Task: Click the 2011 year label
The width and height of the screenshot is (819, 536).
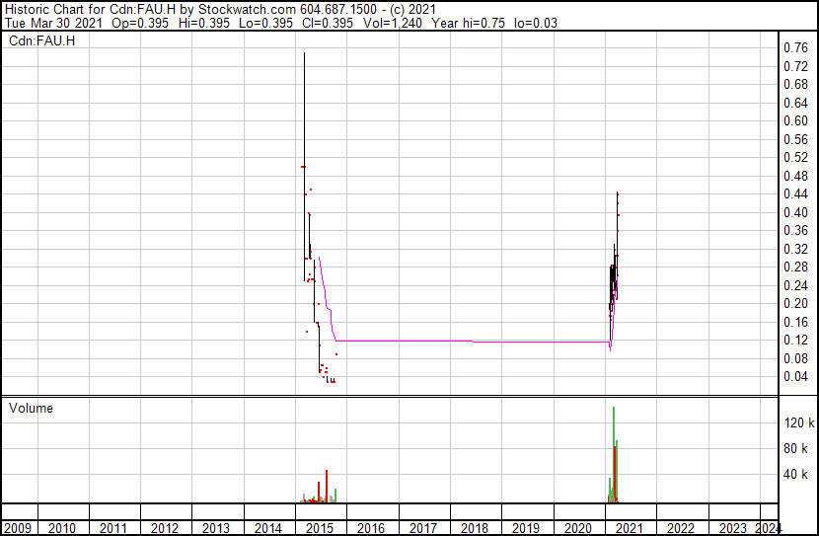Action: (113, 528)
